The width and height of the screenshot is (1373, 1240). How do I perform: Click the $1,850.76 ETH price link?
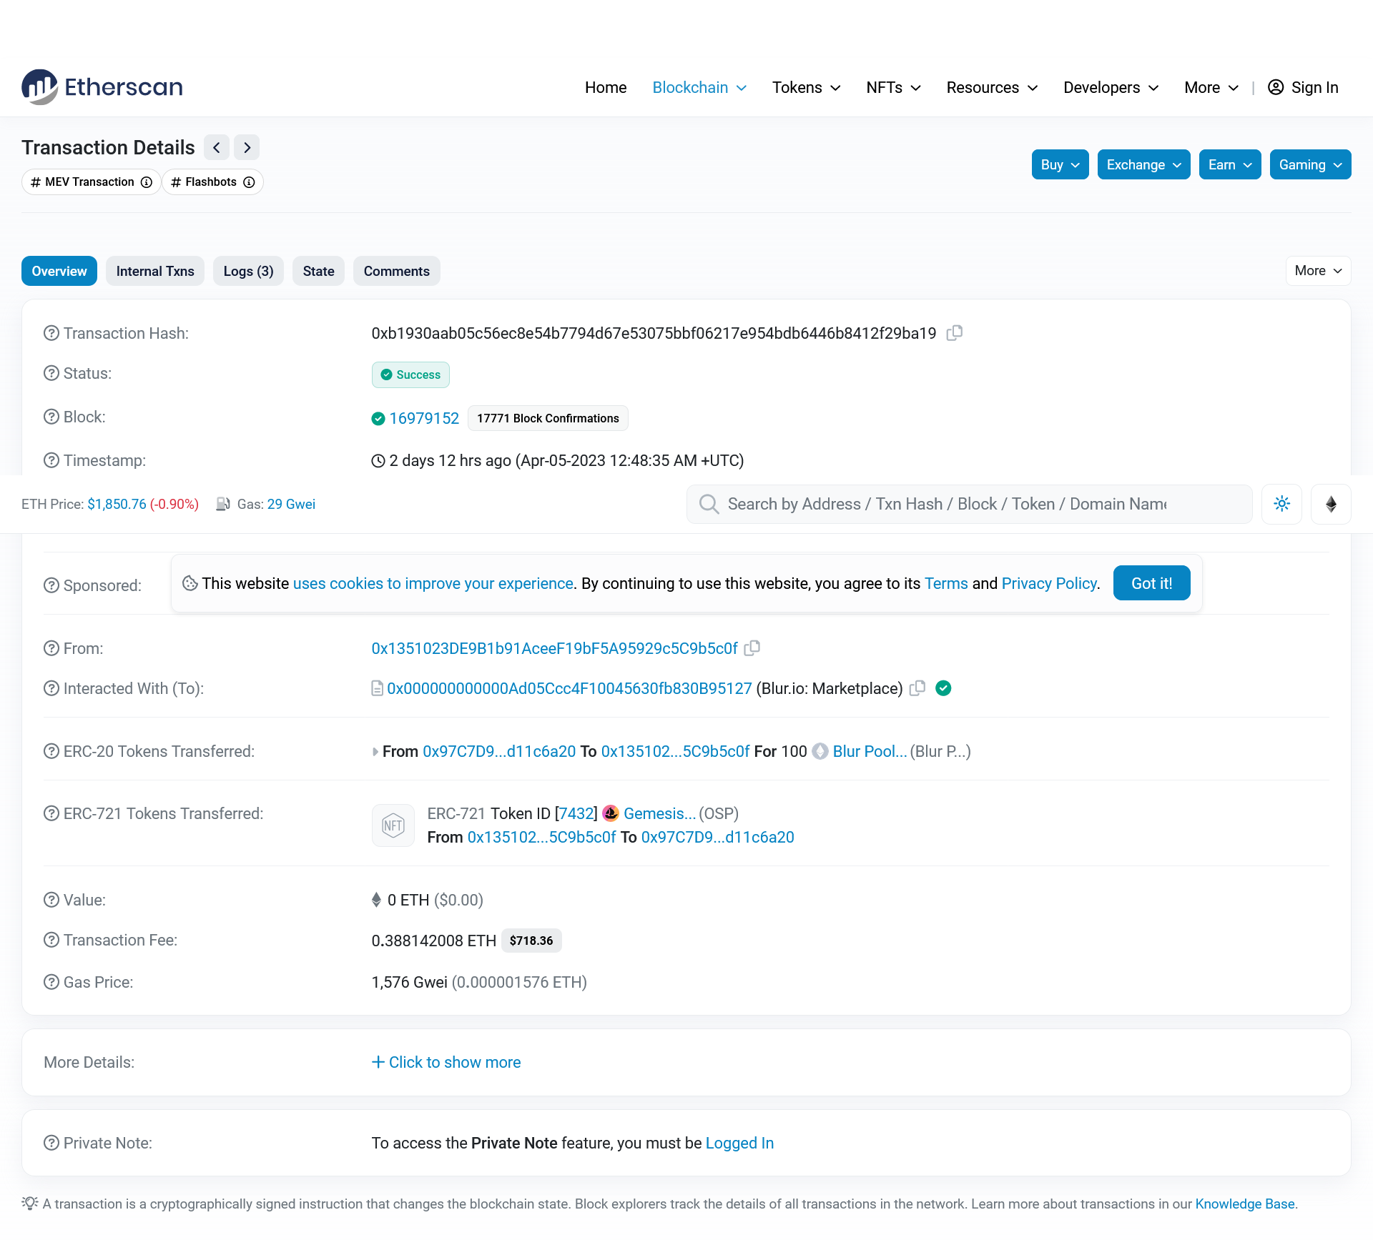(x=117, y=504)
